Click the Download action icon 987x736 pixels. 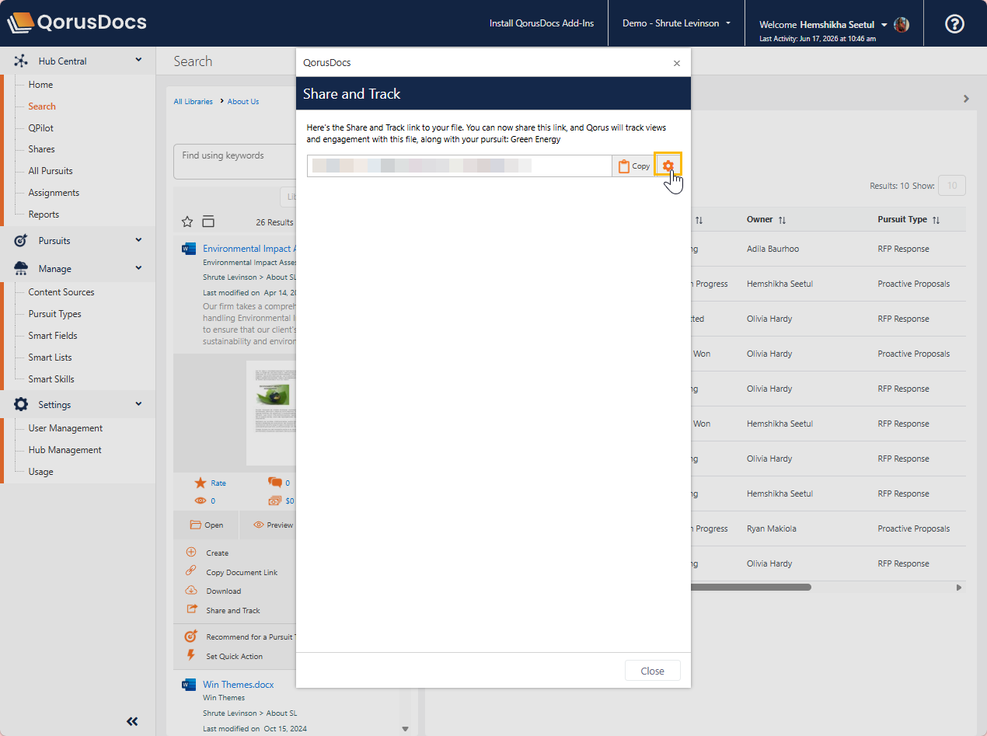pos(191,591)
